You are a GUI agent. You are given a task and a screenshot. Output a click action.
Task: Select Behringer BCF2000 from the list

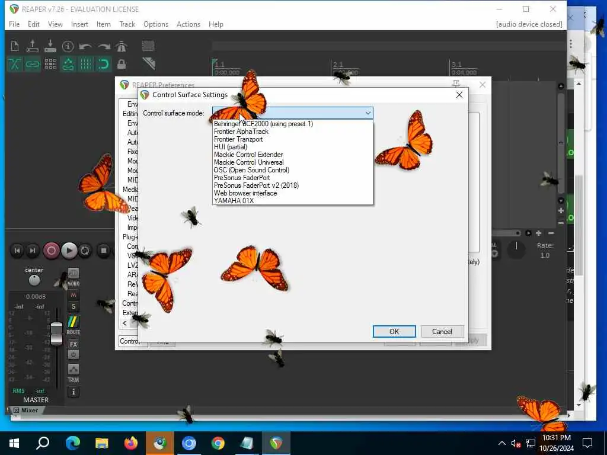[293, 124]
